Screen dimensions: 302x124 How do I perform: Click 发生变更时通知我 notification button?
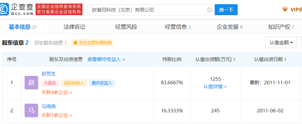pyautogui.click(x=92, y=43)
